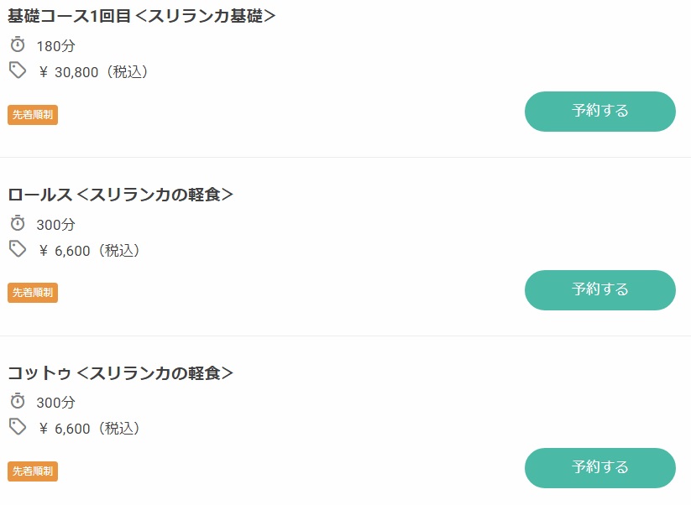Click the timer icon beside 180分

pyautogui.click(x=18, y=45)
